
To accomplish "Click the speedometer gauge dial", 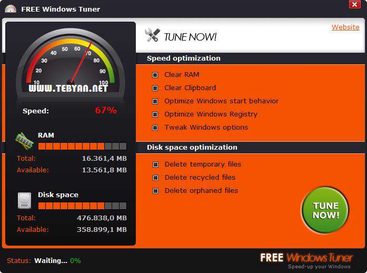I will tap(71, 63).
